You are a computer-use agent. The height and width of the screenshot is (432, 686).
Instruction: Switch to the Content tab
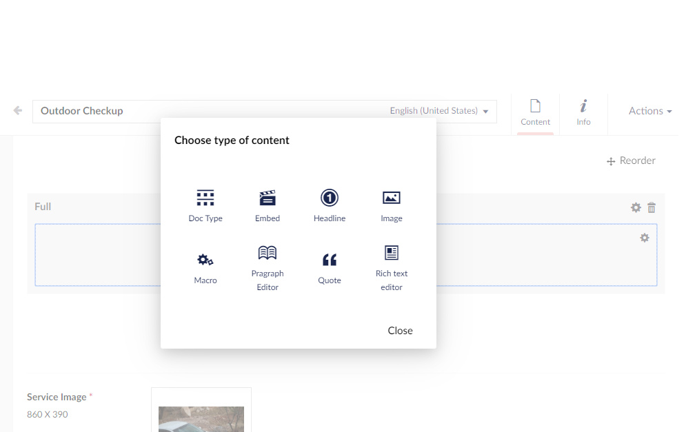[535, 112]
